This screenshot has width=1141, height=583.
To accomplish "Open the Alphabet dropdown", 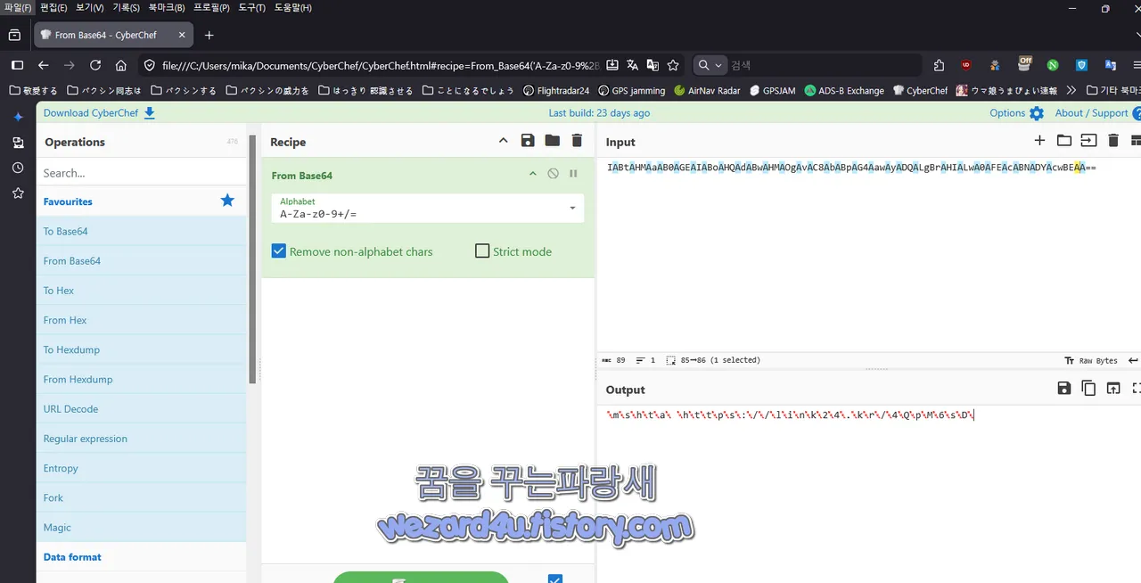I will [x=428, y=209].
